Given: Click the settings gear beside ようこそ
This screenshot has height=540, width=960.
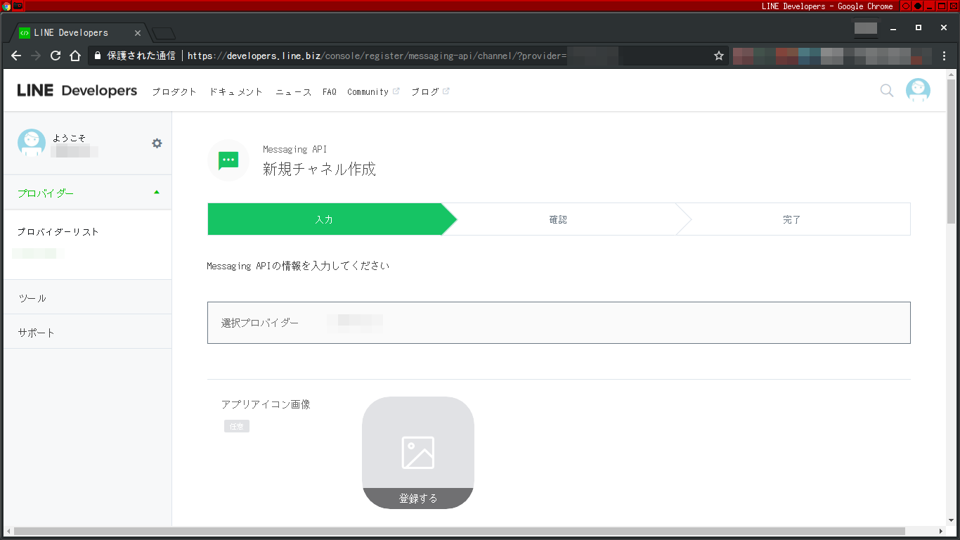Looking at the screenshot, I should click(157, 142).
